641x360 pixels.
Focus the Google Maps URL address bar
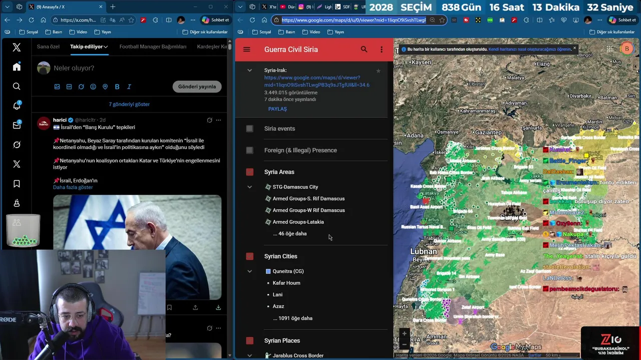coord(354,20)
